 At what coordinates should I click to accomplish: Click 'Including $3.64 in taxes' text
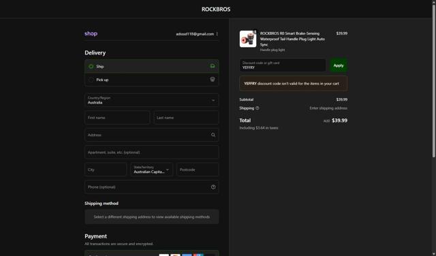(259, 128)
